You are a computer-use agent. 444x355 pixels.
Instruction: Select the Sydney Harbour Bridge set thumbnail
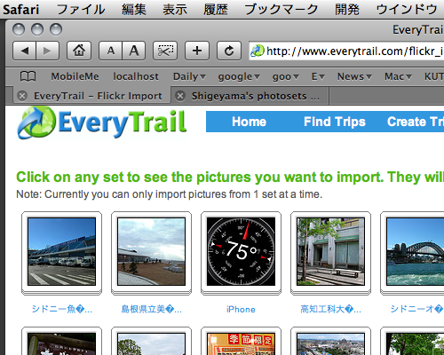pos(415,251)
